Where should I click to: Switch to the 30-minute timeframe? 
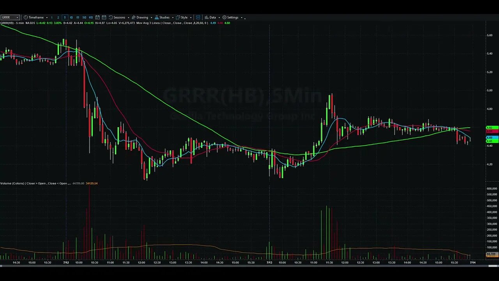click(84, 17)
